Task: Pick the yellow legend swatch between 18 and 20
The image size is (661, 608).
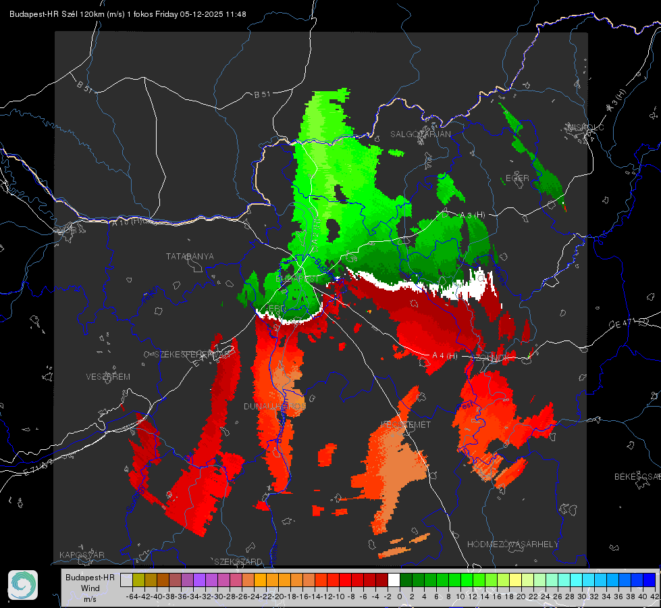Action: coord(516,580)
